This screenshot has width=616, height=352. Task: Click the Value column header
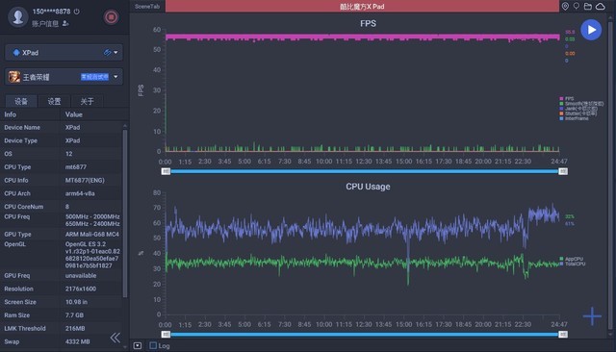click(x=74, y=114)
